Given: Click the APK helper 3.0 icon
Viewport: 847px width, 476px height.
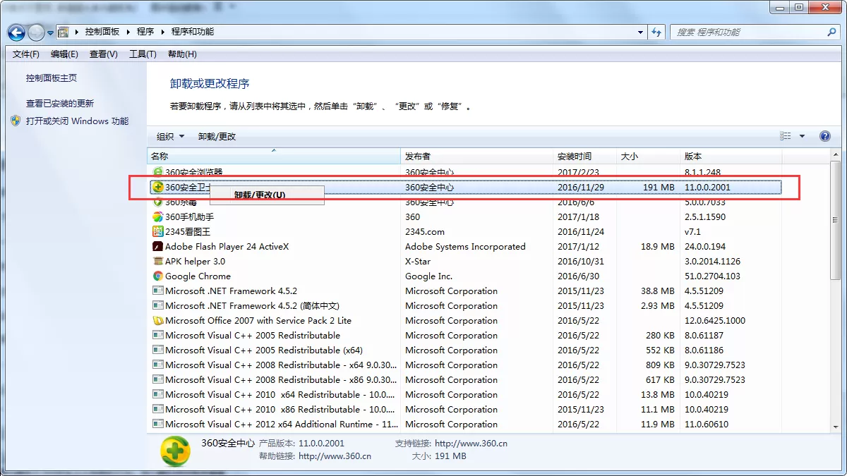Looking at the screenshot, I should click(158, 262).
